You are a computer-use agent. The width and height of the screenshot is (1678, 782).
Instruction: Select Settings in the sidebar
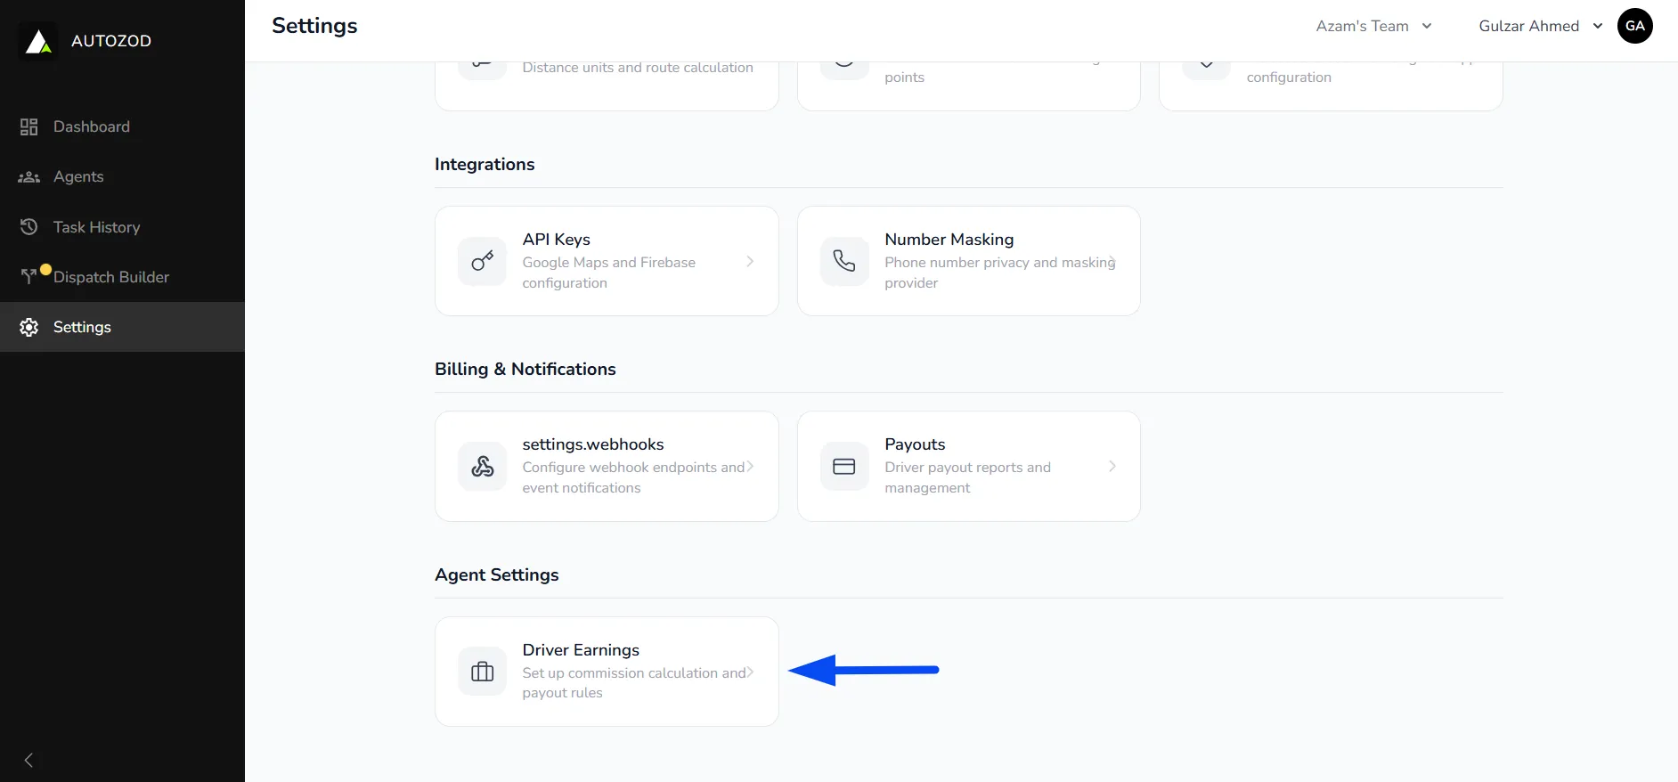click(x=122, y=327)
